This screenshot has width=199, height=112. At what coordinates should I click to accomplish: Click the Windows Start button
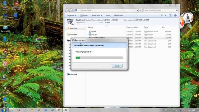[x=4, y=110]
